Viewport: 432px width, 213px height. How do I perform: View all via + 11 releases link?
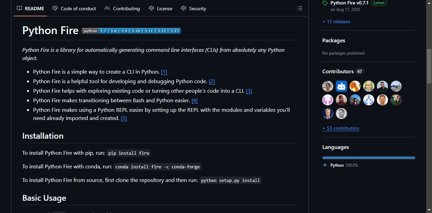pyautogui.click(x=336, y=21)
